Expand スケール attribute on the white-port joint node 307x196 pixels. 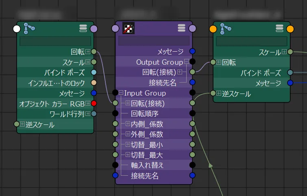(88, 62)
